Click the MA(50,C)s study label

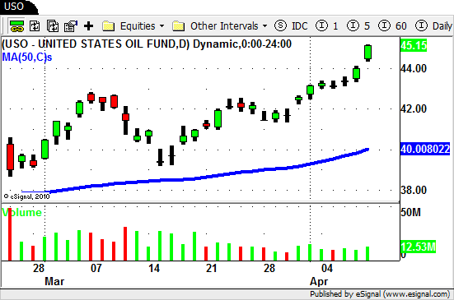pos(27,58)
